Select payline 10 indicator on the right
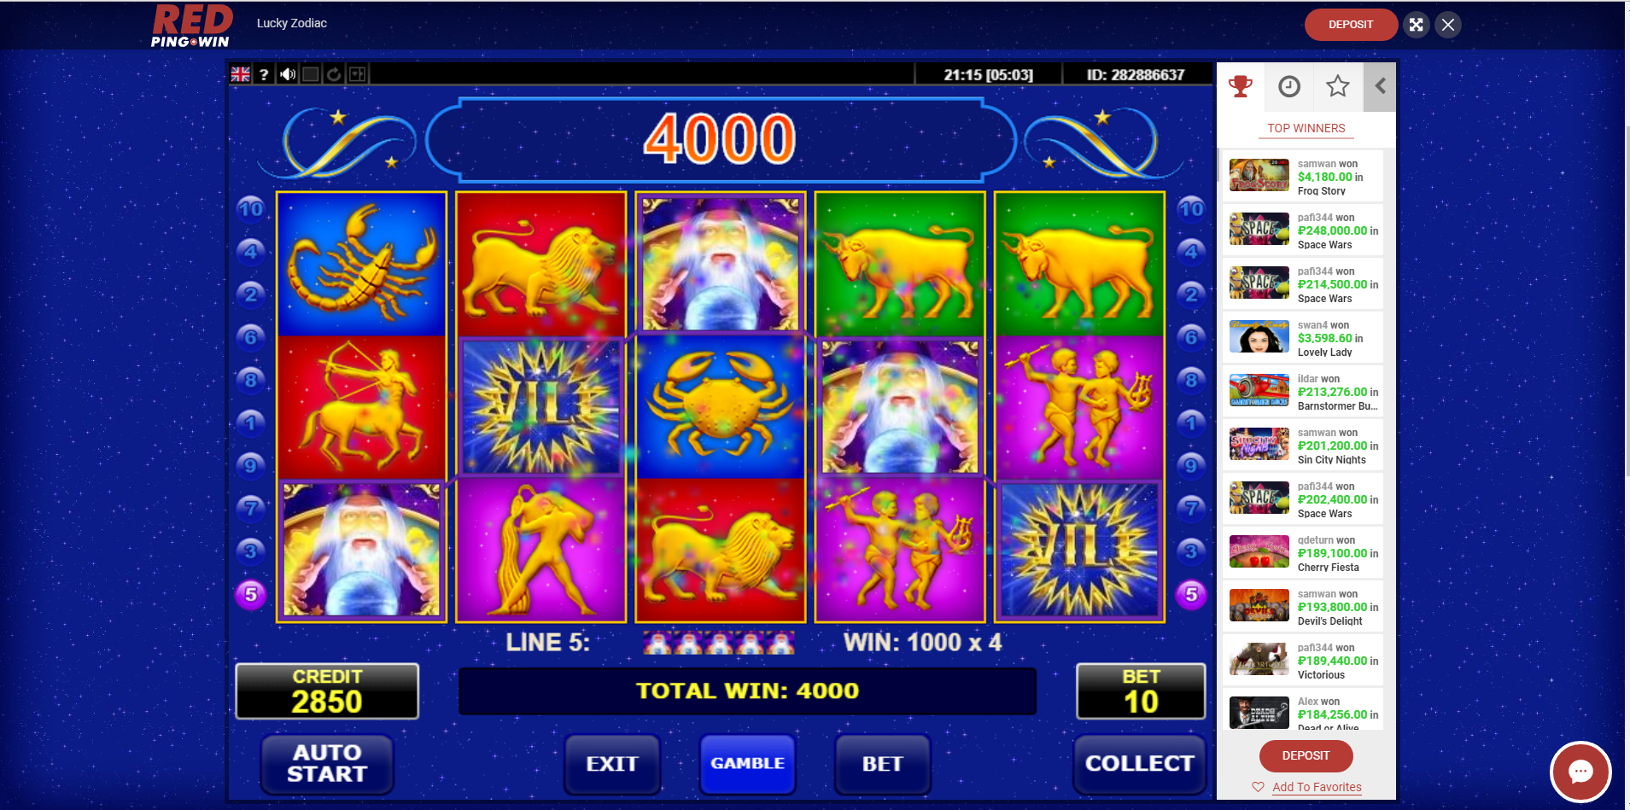 [x=1191, y=209]
